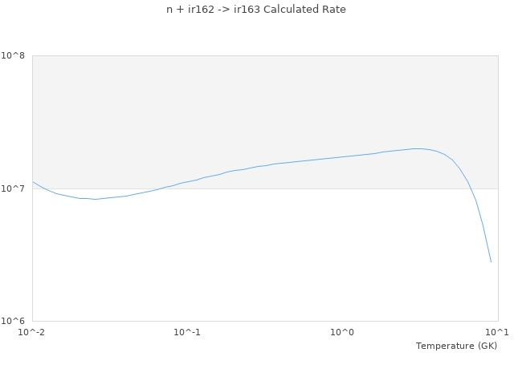The image size is (514, 385).
Task: Click the chart title 'n + ir162 -> ir163 Calculated Rate'
Action: pyautogui.click(x=257, y=10)
